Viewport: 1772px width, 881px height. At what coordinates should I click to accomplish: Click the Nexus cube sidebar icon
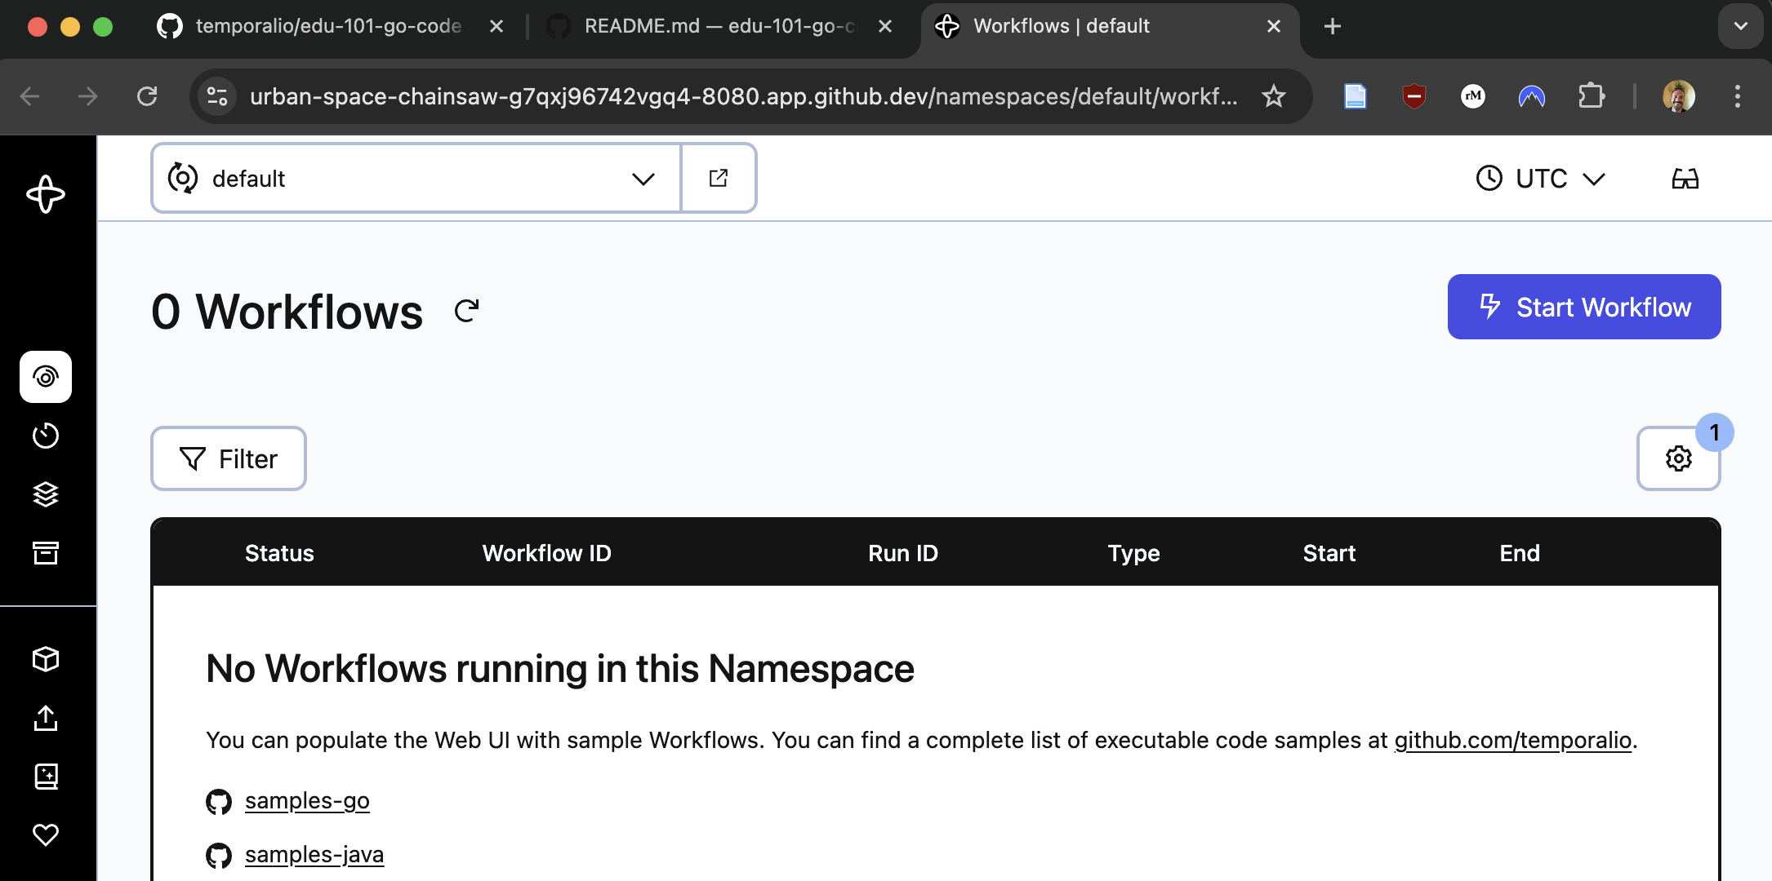[46, 659]
